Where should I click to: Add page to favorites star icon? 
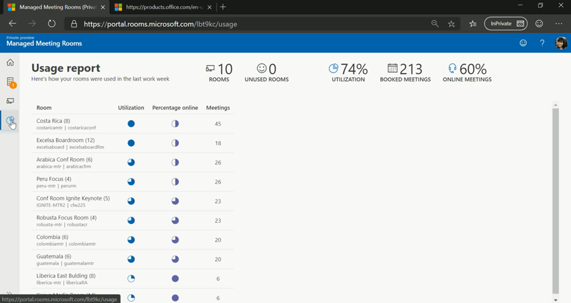coord(452,24)
